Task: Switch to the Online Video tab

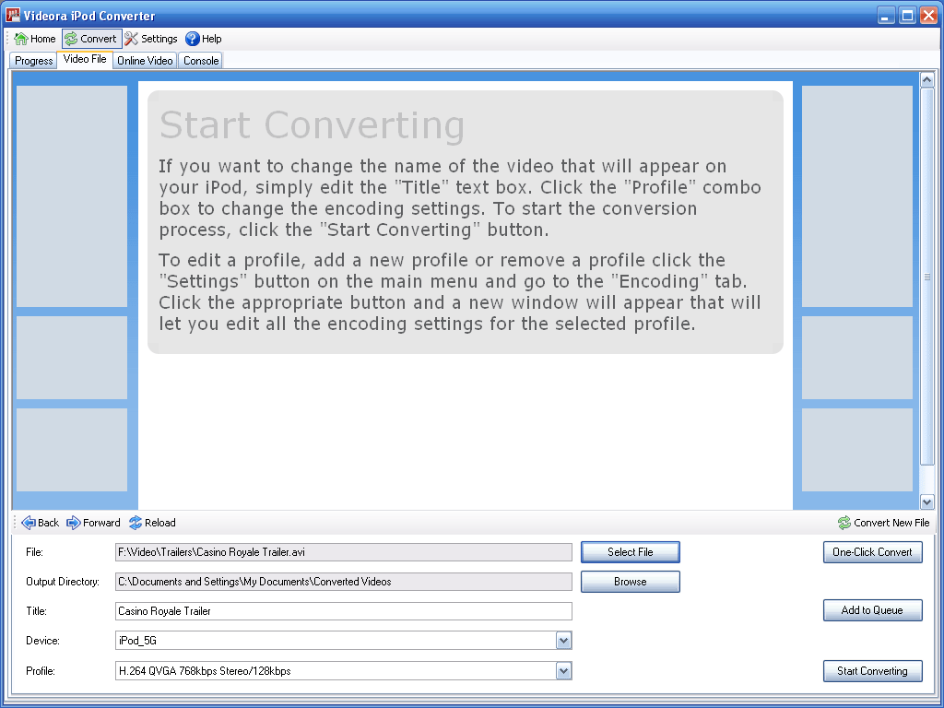Action: tap(145, 60)
